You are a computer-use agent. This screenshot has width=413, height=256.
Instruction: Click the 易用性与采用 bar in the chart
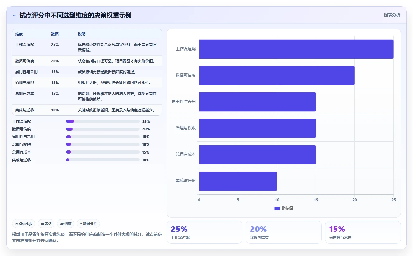pos(257,102)
